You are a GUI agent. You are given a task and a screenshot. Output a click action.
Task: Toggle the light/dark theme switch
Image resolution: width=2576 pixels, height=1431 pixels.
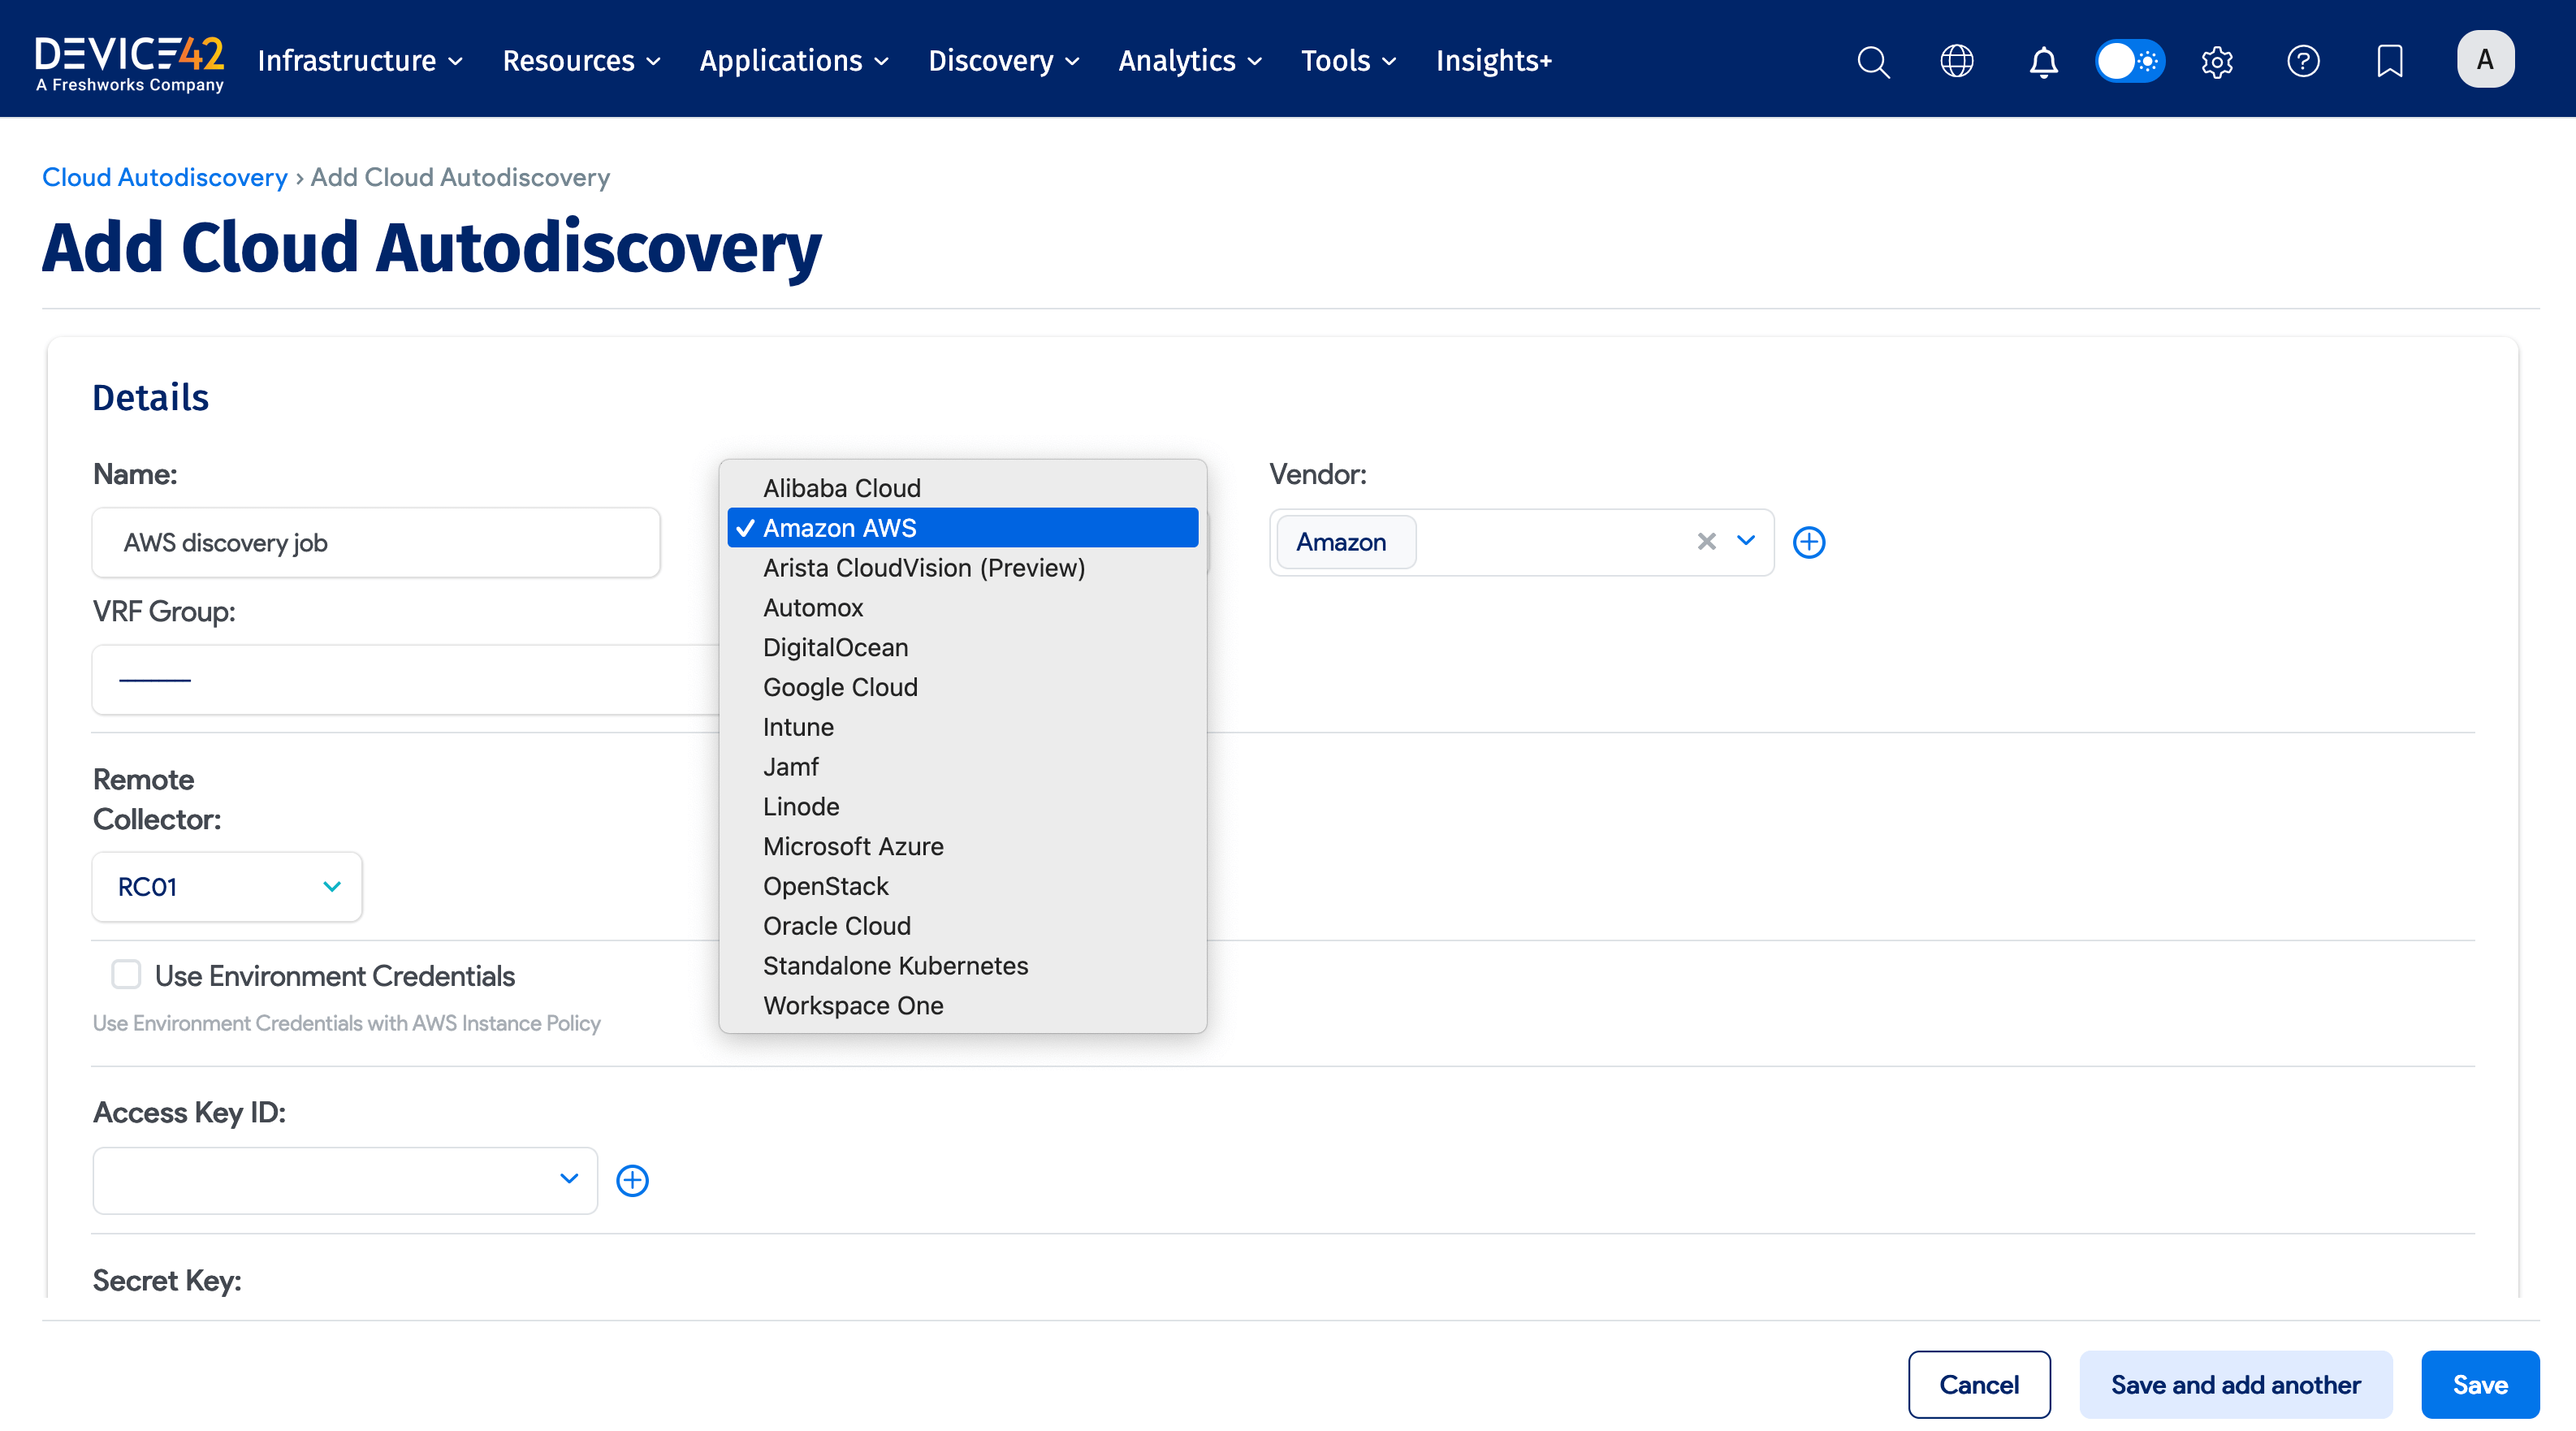2130,61
